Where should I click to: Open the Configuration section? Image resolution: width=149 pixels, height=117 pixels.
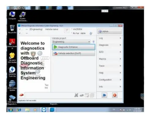[x=110, y=80]
